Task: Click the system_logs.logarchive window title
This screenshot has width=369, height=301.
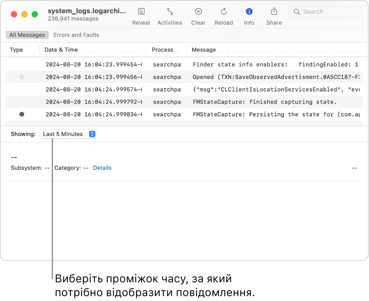Action: 87,11
